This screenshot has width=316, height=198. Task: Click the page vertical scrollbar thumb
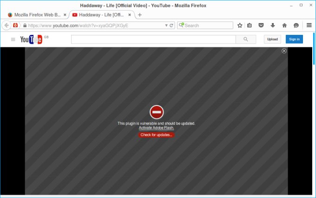point(314,48)
